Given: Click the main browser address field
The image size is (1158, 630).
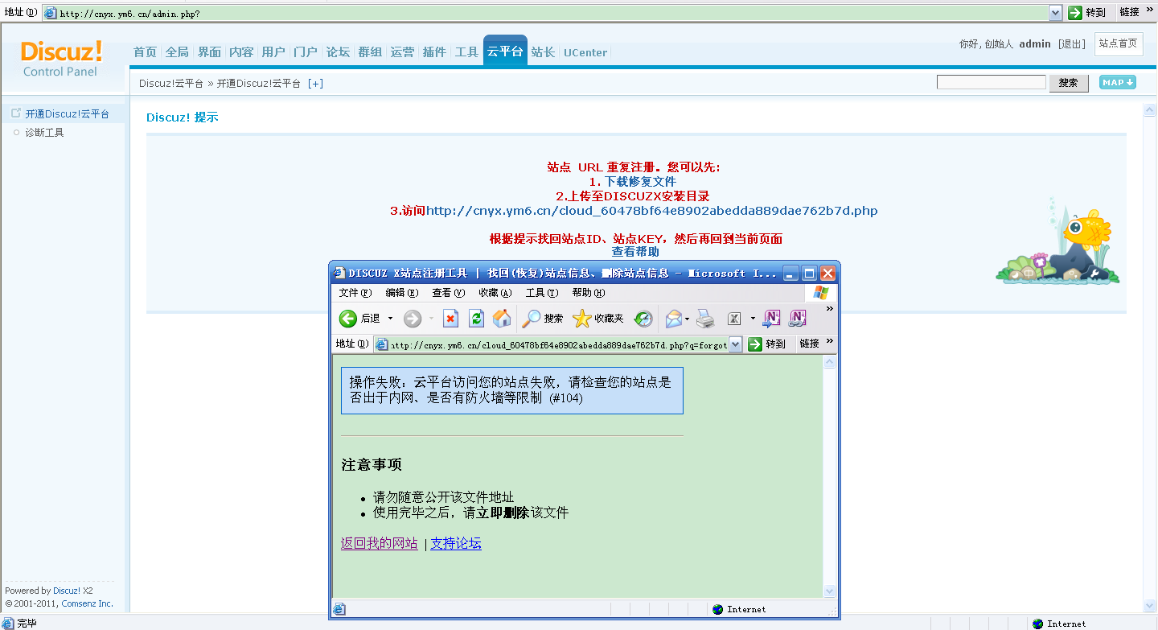Looking at the screenshot, I should click(553, 12).
